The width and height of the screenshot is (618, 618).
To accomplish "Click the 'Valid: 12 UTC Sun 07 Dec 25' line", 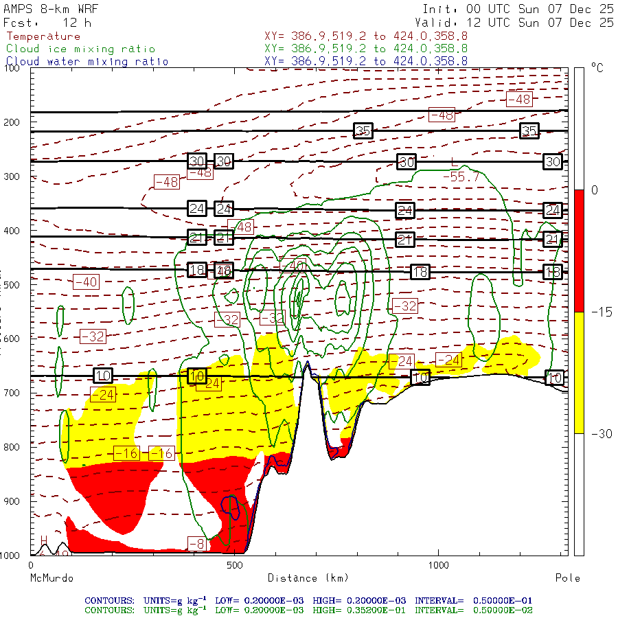I will 514,23.
